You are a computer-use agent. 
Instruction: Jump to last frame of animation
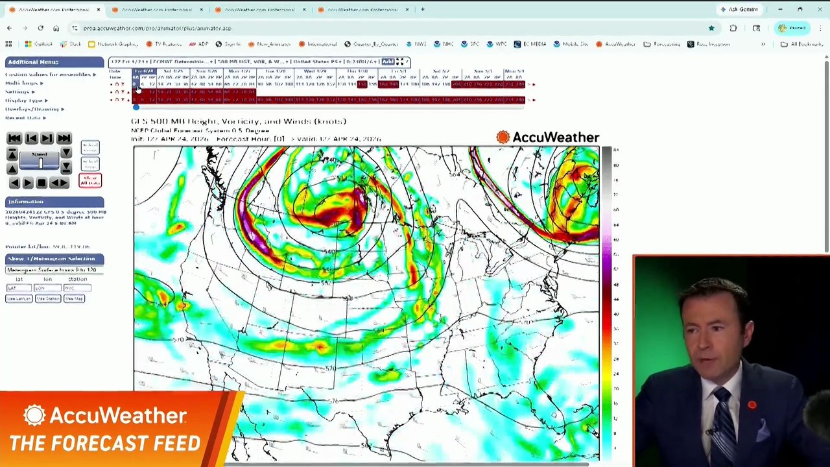(x=64, y=138)
